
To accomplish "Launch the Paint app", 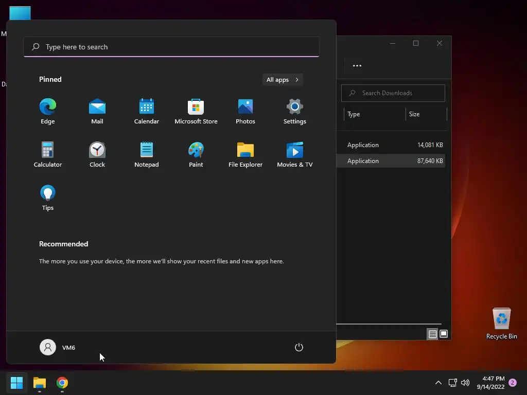I will click(x=196, y=155).
